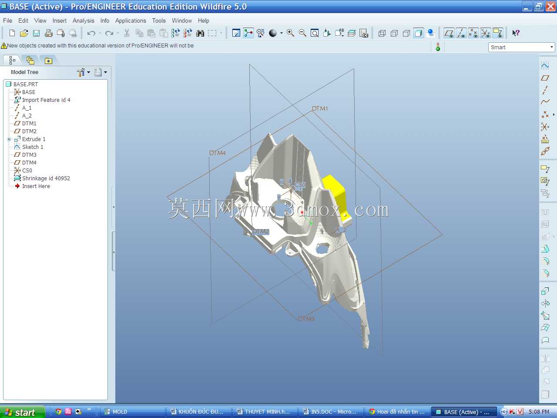Expand the Extrude 1 feature node

[x=9, y=139]
